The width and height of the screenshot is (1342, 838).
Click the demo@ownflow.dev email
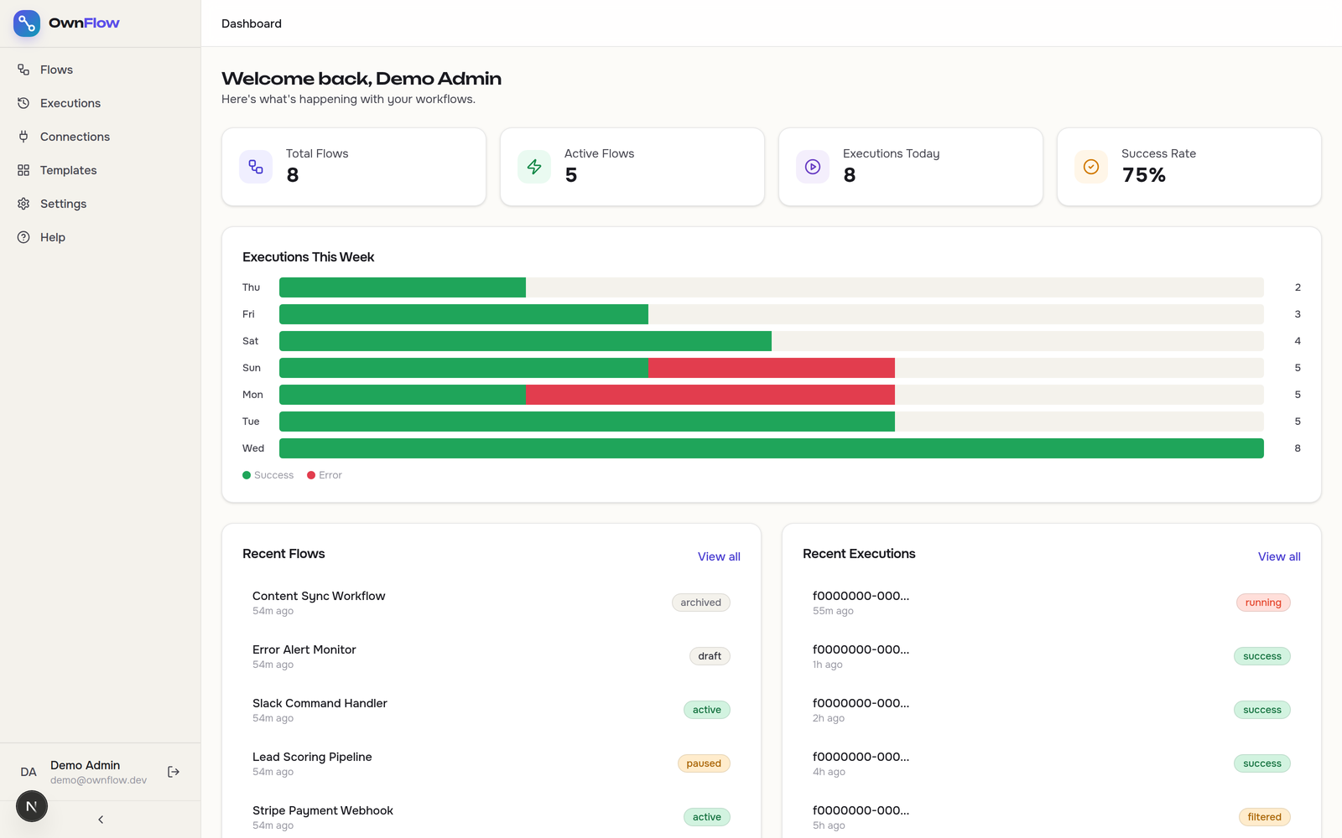click(x=98, y=780)
